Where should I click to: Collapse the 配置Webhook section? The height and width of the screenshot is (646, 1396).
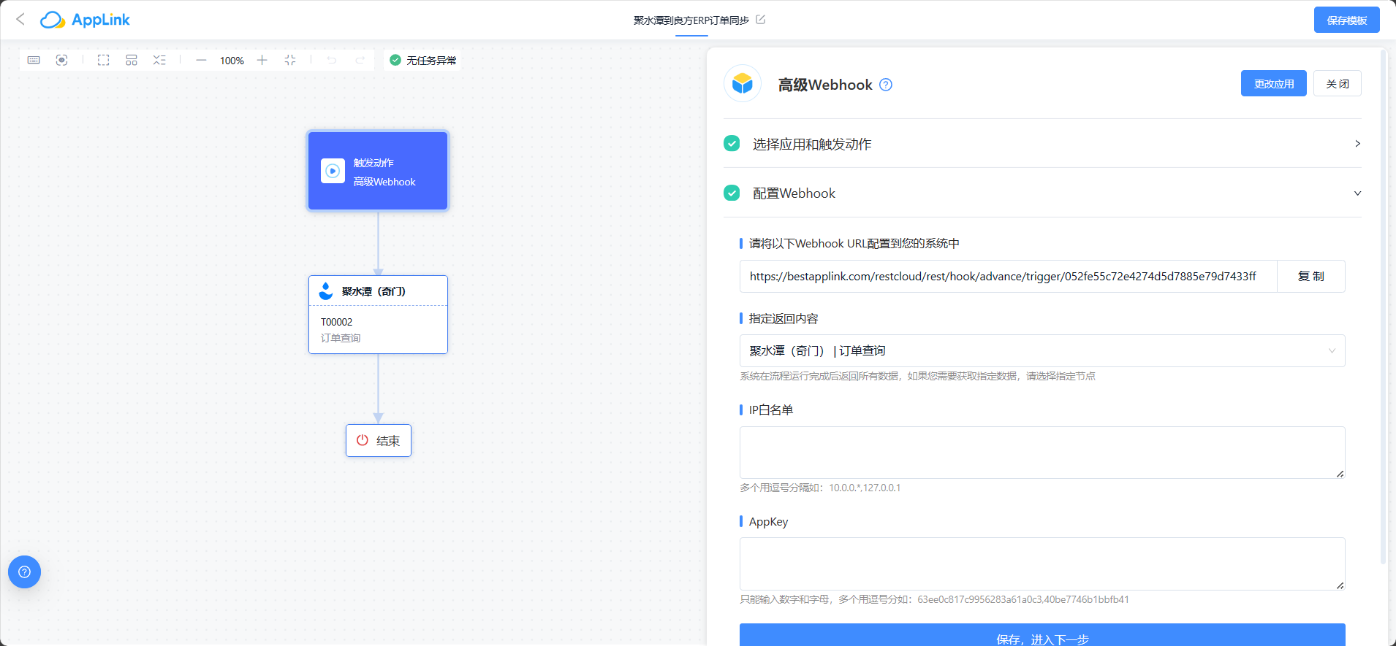(1042, 193)
